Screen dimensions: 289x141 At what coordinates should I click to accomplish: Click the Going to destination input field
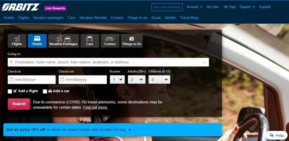click(x=108, y=62)
